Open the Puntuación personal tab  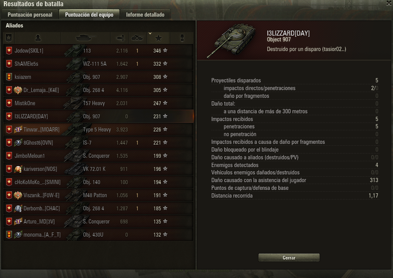(x=30, y=15)
